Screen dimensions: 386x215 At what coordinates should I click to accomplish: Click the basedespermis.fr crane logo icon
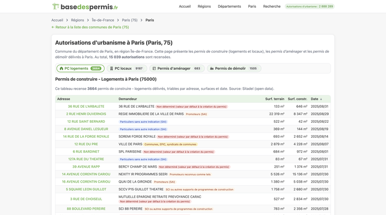click(x=55, y=6)
